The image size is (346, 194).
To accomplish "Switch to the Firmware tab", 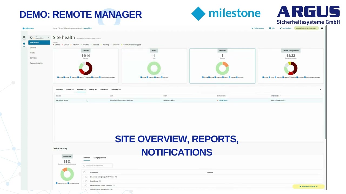I will coord(87,158).
